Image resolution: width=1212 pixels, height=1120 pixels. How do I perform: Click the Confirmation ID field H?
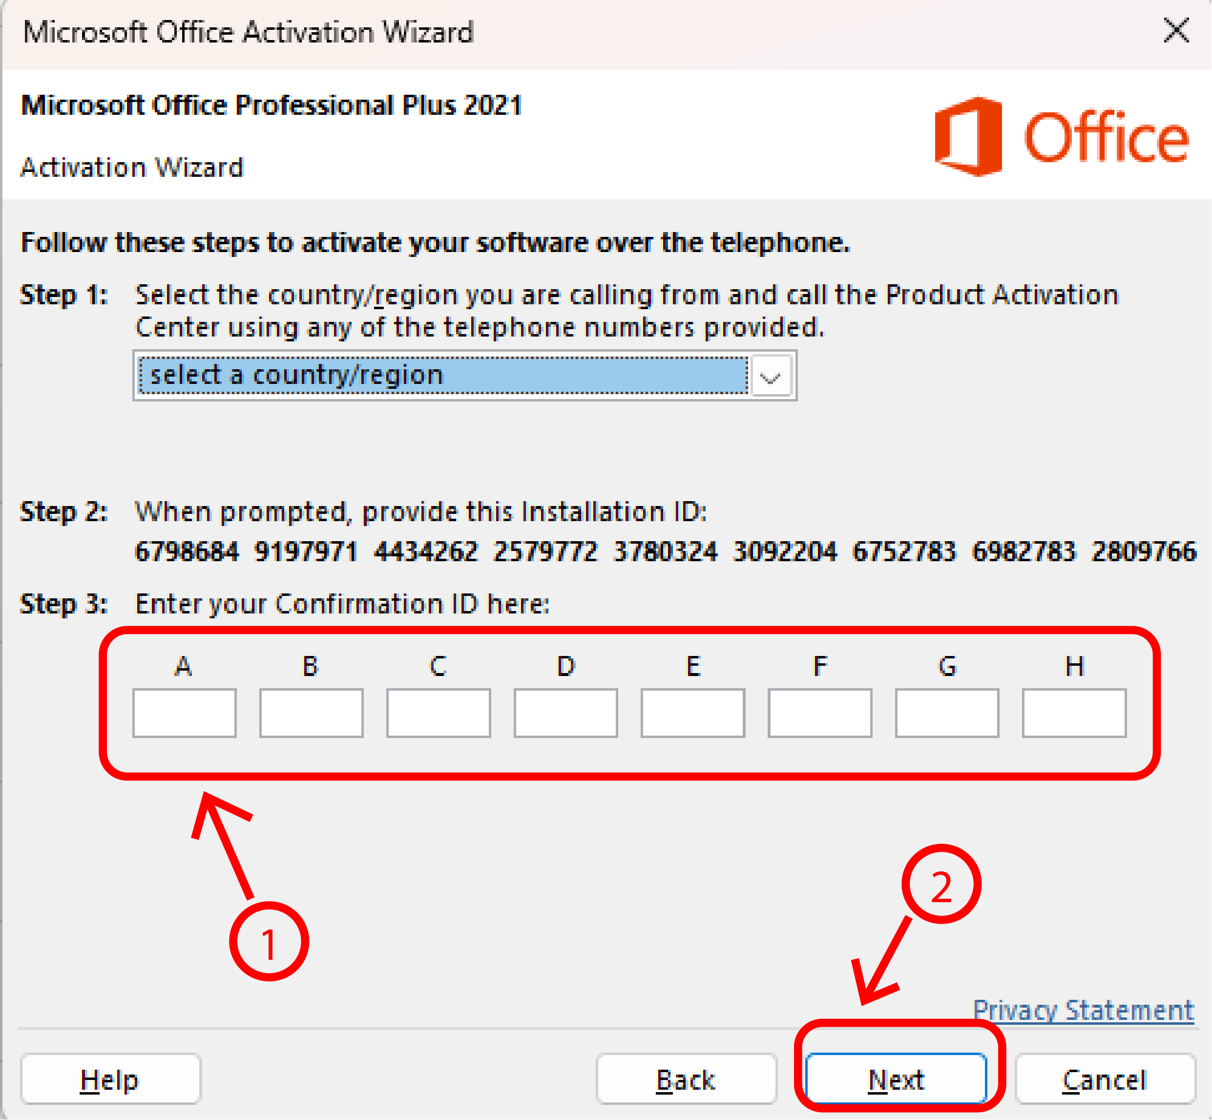point(1074,713)
